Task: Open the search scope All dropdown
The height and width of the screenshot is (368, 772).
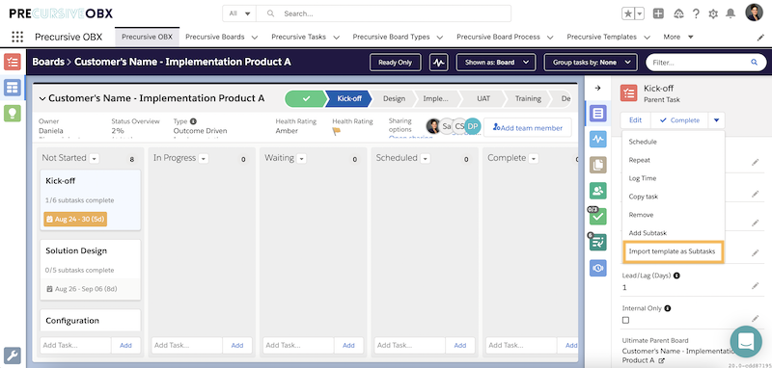Action: coord(239,13)
